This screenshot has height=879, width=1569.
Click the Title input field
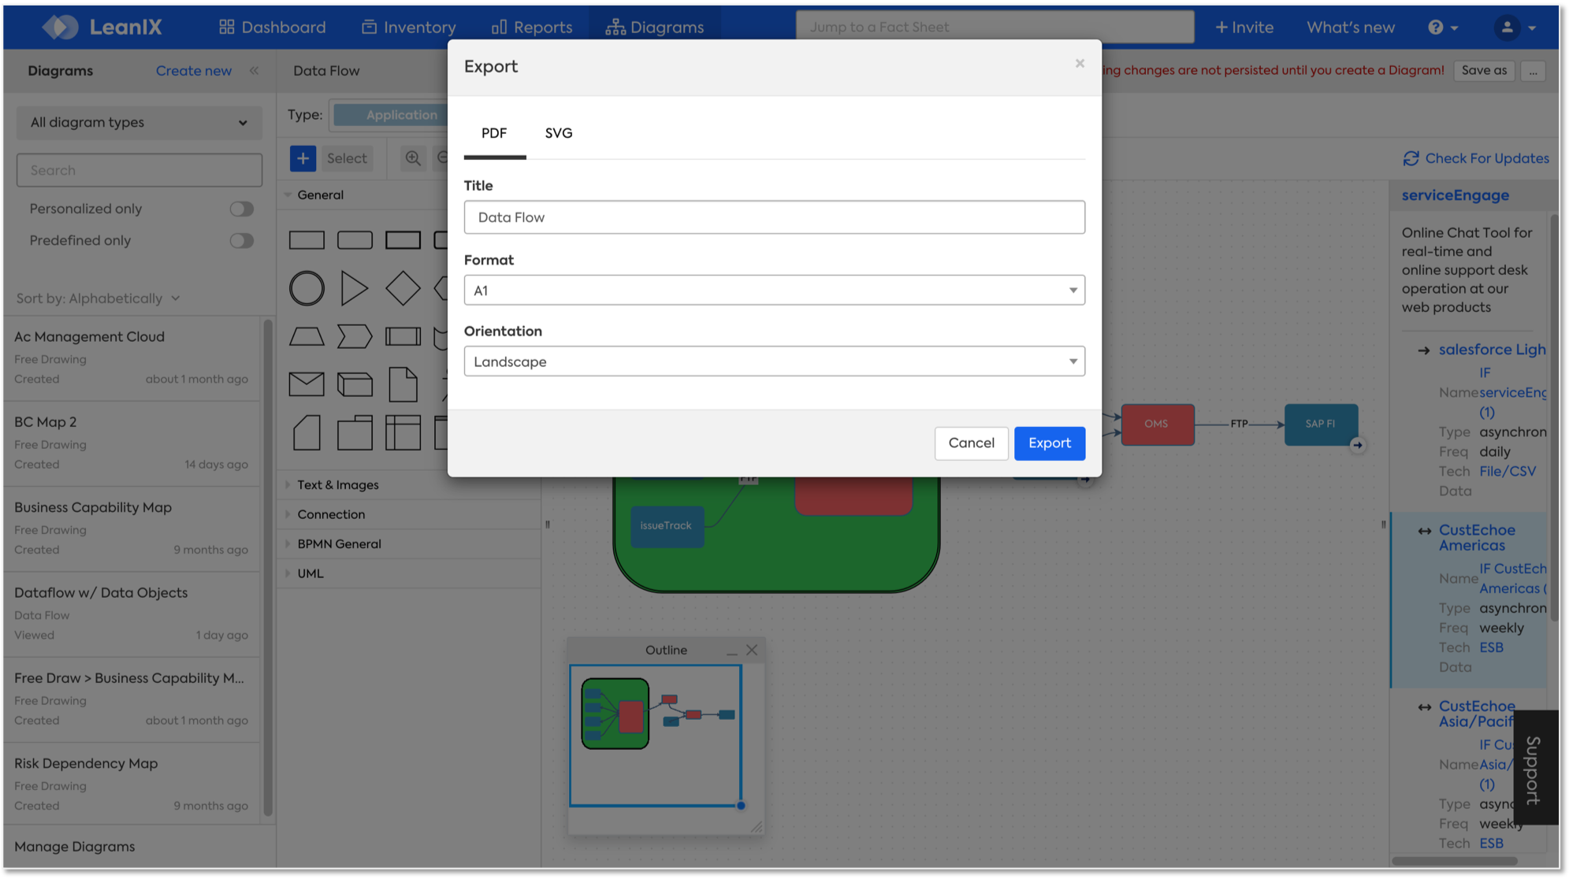774,217
